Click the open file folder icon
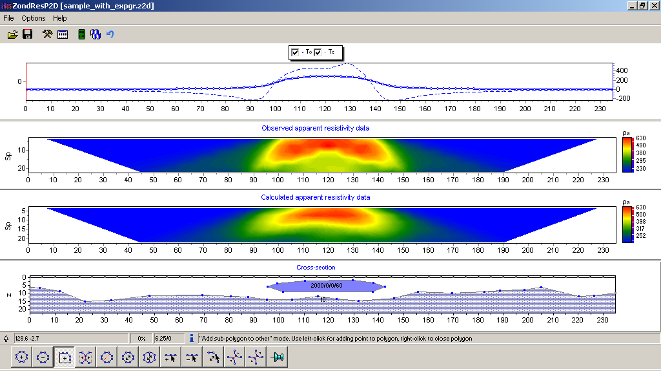The image size is (661, 371). (12, 34)
